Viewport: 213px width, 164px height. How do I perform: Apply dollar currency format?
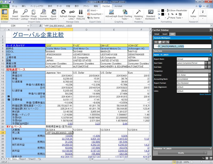(x=169, y=14)
